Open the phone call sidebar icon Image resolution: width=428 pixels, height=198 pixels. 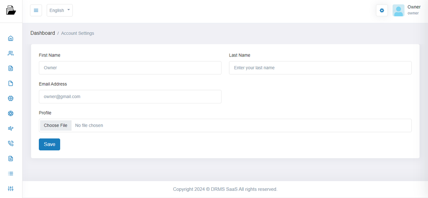[x=11, y=144]
